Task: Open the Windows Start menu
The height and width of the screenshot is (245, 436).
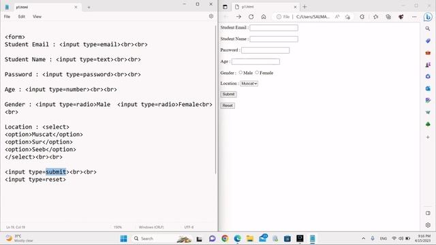Action: 123,238
